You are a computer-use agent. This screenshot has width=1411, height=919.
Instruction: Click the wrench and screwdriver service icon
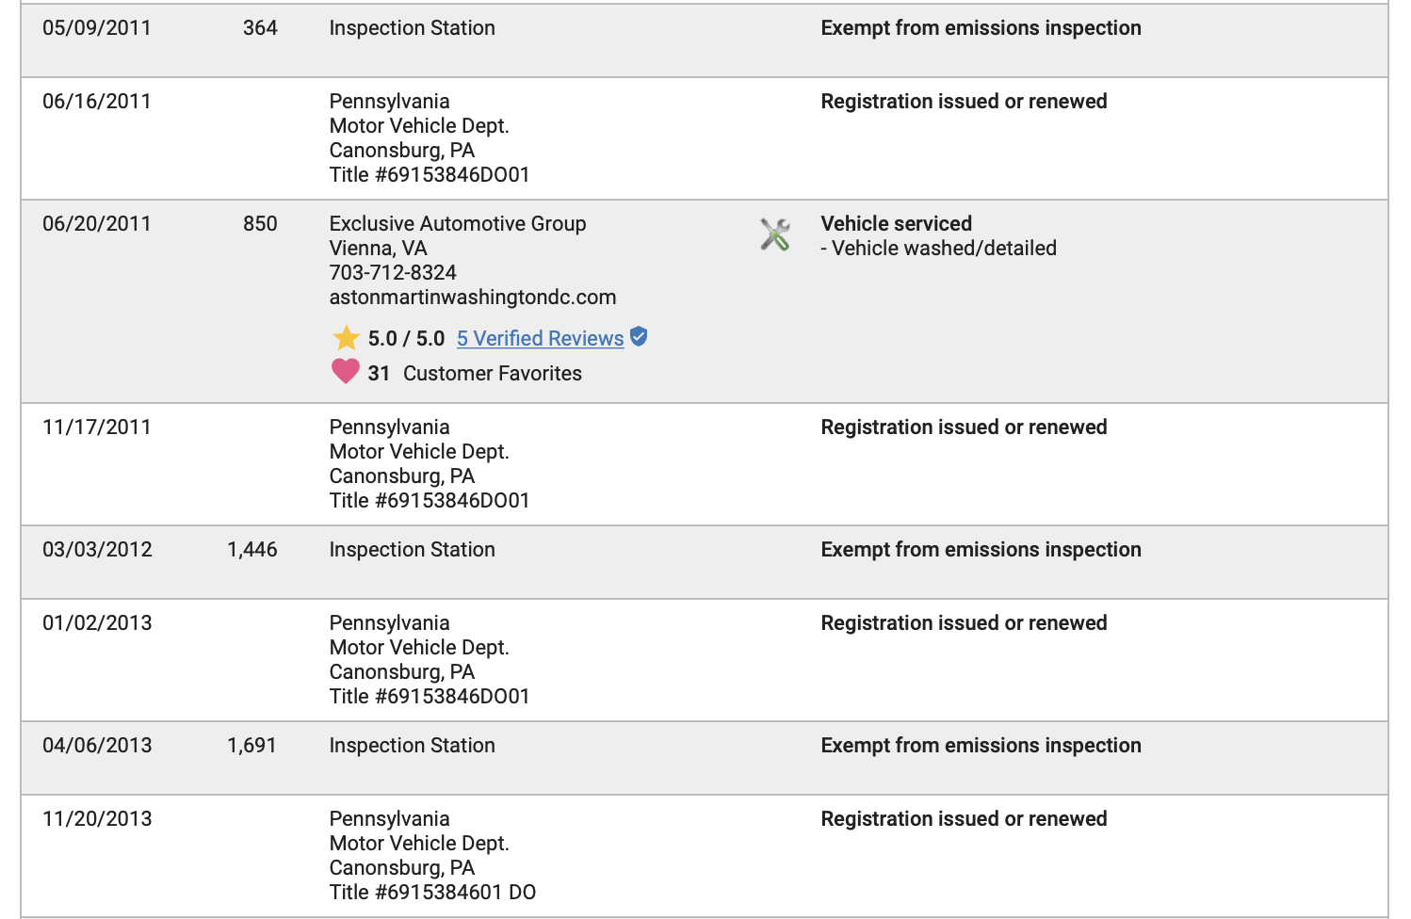(775, 234)
